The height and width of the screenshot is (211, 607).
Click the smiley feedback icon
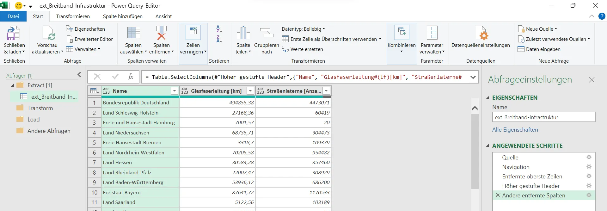(x=19, y=6)
